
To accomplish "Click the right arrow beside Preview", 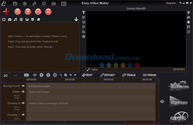I will 162,102.
